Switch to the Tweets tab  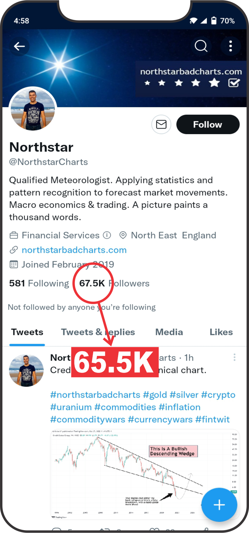point(27,332)
